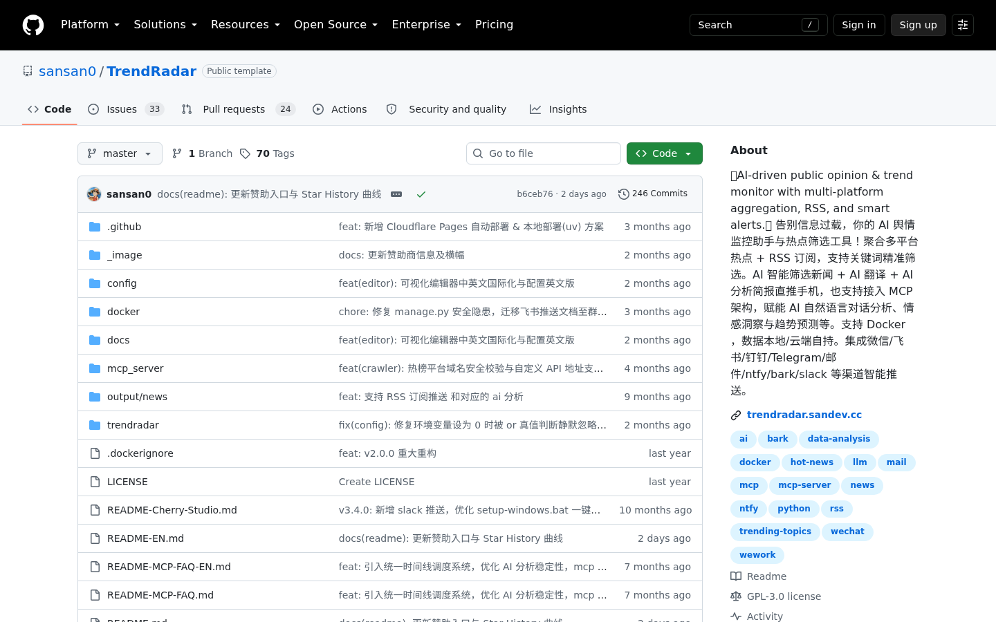Screen dimensions: 996x622
Task: Click the file icon beside README-EN.md
Action: click(95, 538)
